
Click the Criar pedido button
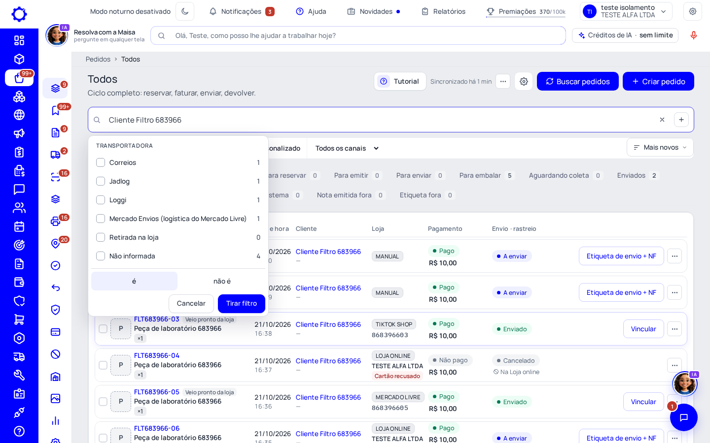pyautogui.click(x=658, y=81)
